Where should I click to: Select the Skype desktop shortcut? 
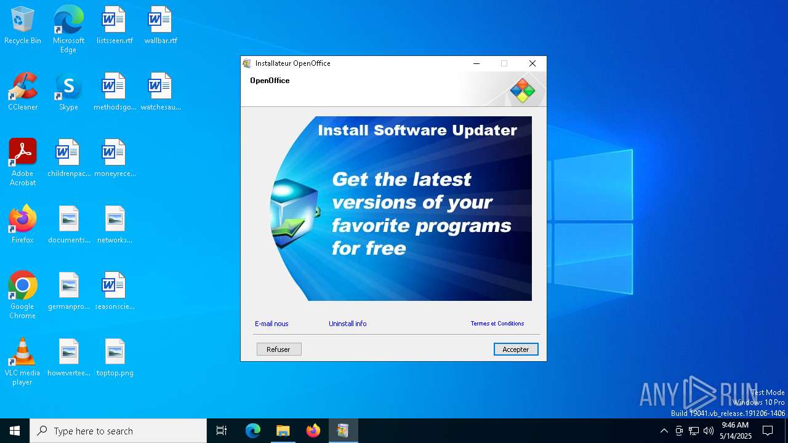pyautogui.click(x=68, y=92)
